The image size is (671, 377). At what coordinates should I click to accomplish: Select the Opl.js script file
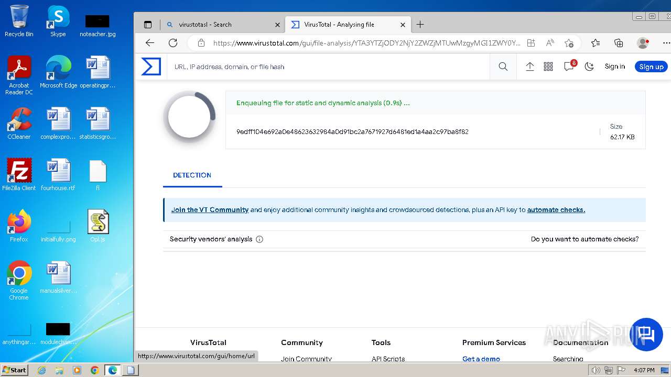click(x=98, y=226)
